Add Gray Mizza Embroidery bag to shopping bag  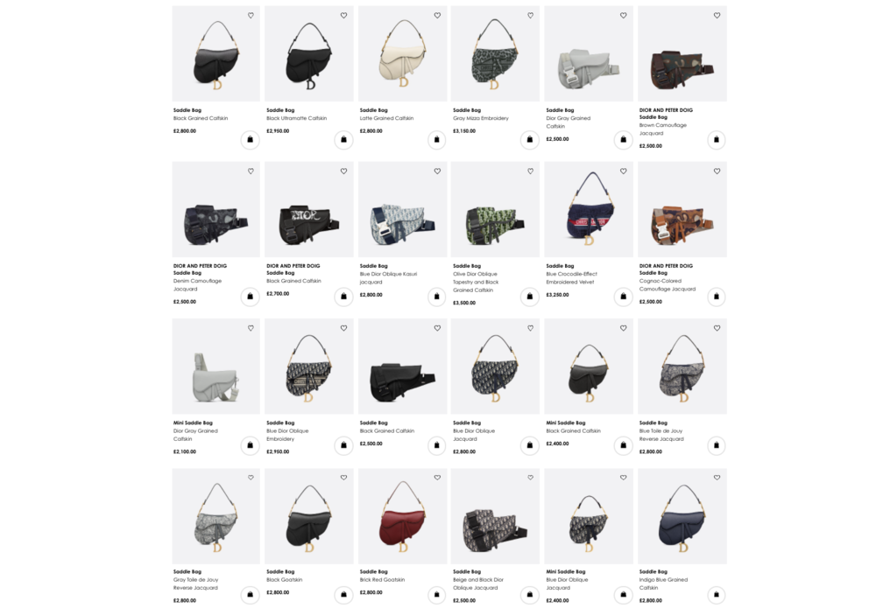coord(530,139)
